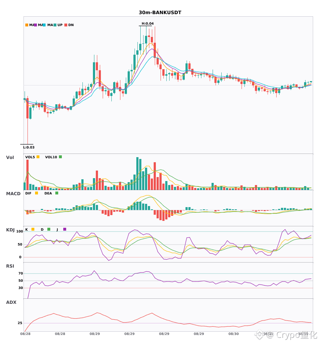This screenshot has height=344, width=320.
Task: Select the VOL10 legend text
Action: pyautogui.click(x=51, y=157)
